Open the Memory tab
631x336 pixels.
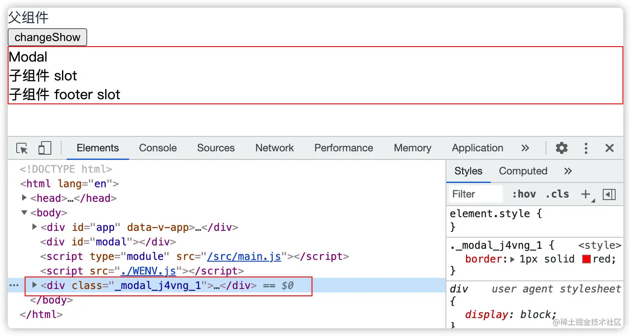(413, 148)
